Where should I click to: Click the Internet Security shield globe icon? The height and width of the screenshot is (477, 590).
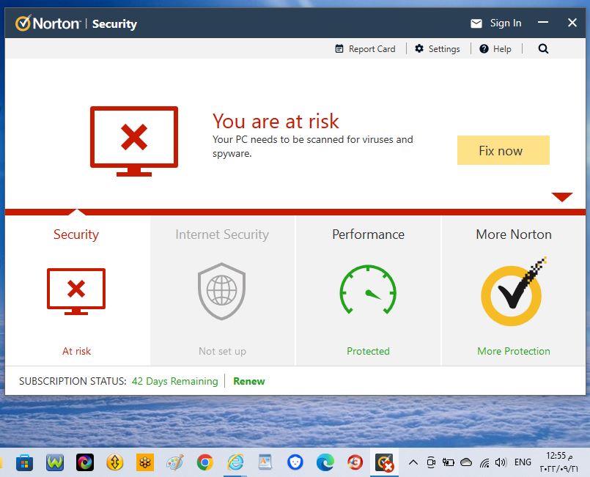pos(221,291)
